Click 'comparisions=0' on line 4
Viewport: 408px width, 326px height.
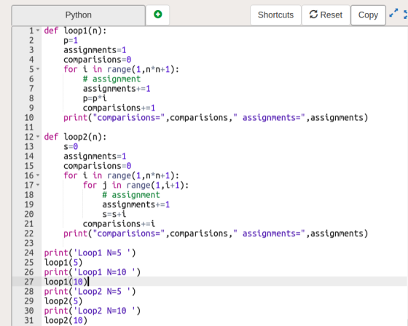tap(98, 60)
